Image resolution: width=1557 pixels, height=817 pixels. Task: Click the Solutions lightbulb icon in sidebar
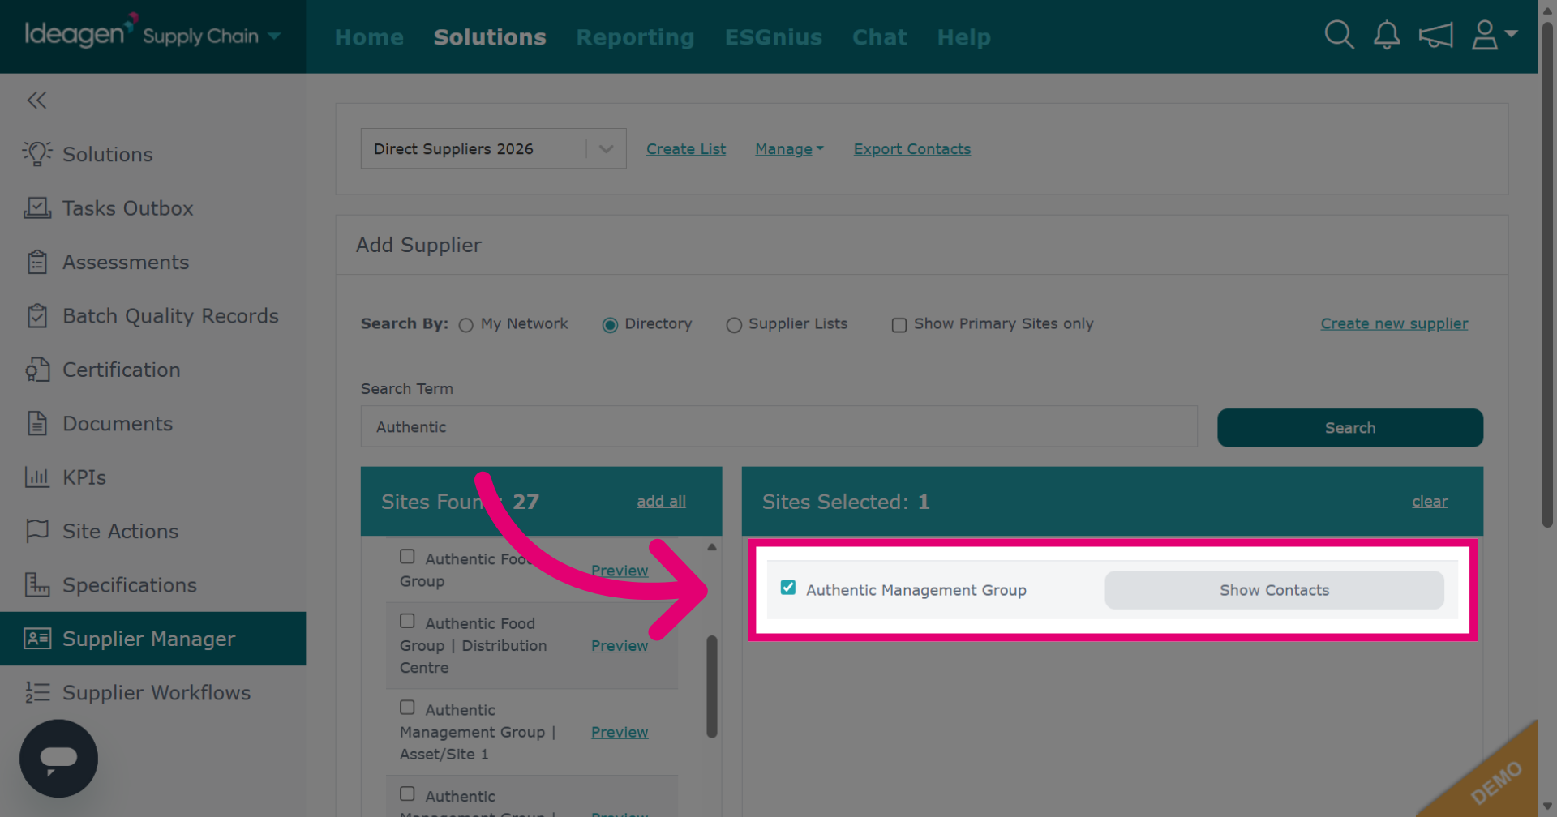36,154
